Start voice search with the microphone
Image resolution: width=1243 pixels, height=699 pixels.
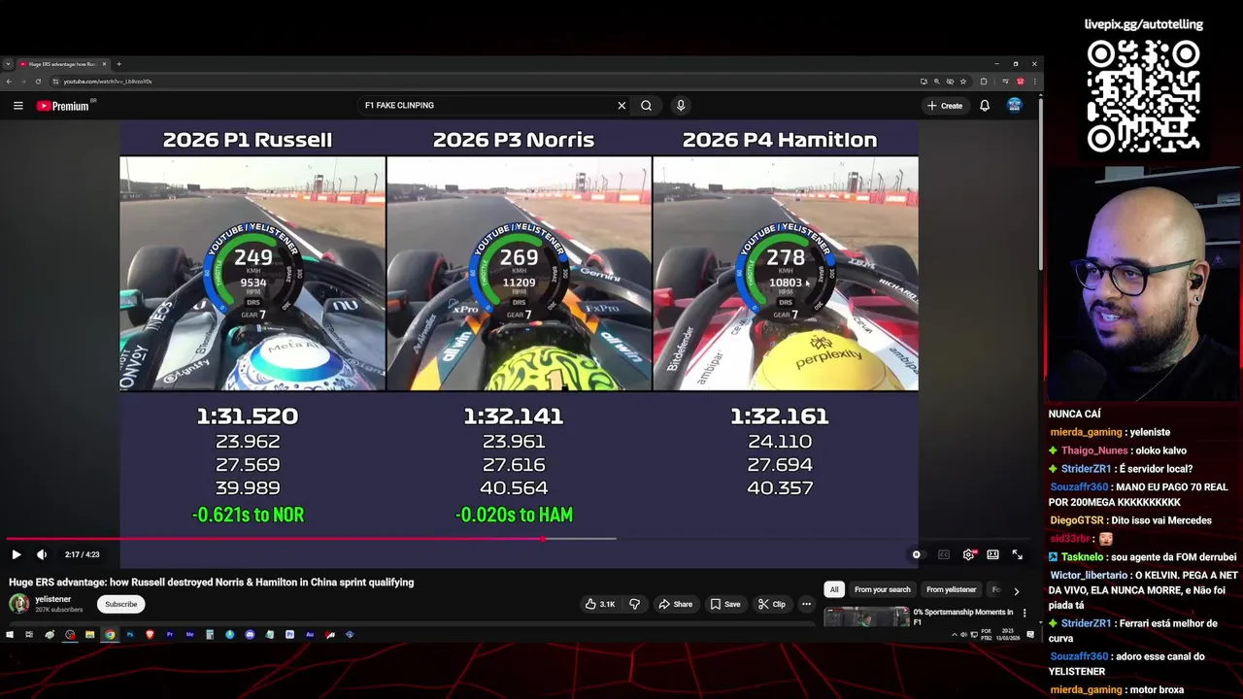point(681,106)
